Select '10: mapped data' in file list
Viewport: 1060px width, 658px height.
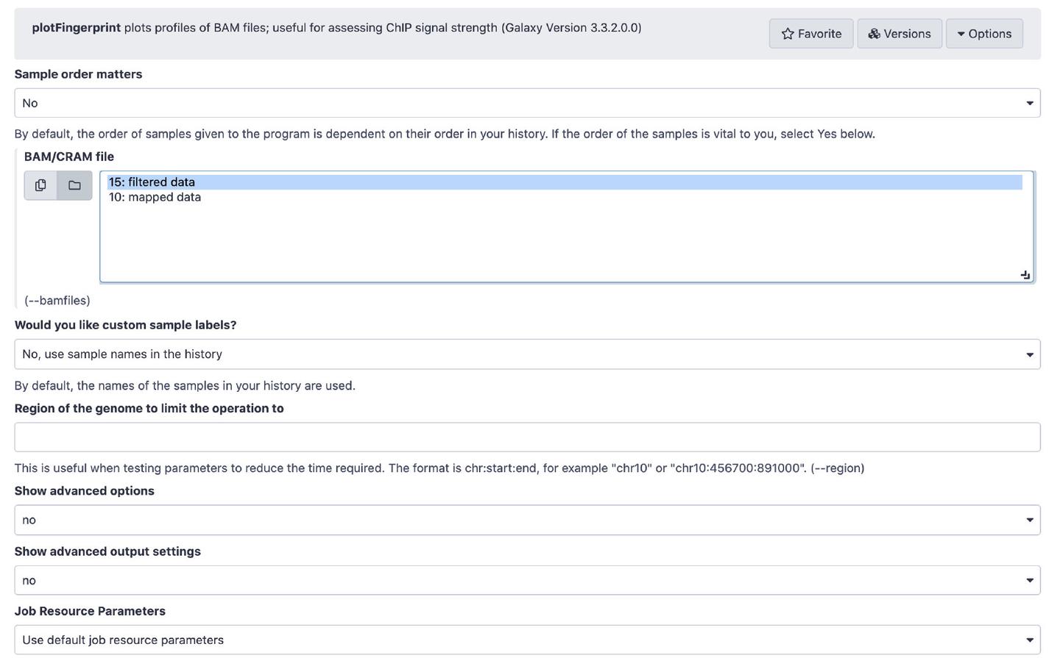[155, 197]
